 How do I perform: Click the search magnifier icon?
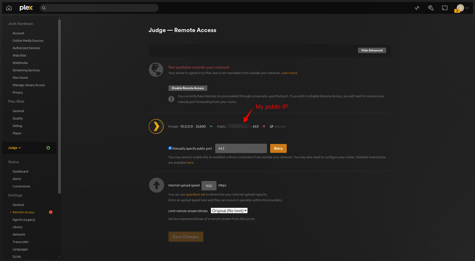pyautogui.click(x=44, y=8)
